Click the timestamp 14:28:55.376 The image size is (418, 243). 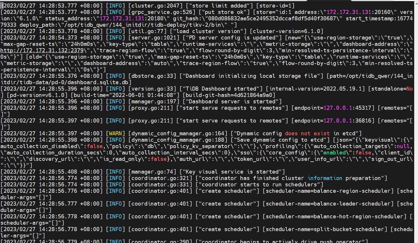coord(58,76)
